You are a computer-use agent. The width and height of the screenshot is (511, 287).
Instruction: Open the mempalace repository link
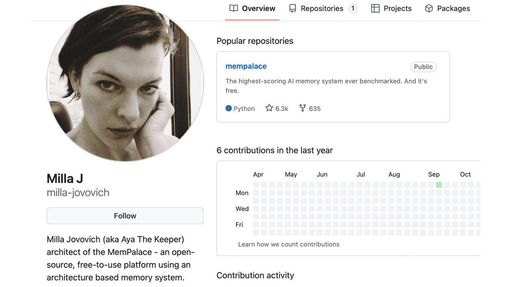246,66
